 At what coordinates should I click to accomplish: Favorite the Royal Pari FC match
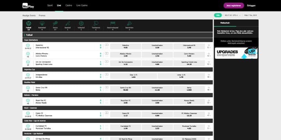[x=209, y=100]
